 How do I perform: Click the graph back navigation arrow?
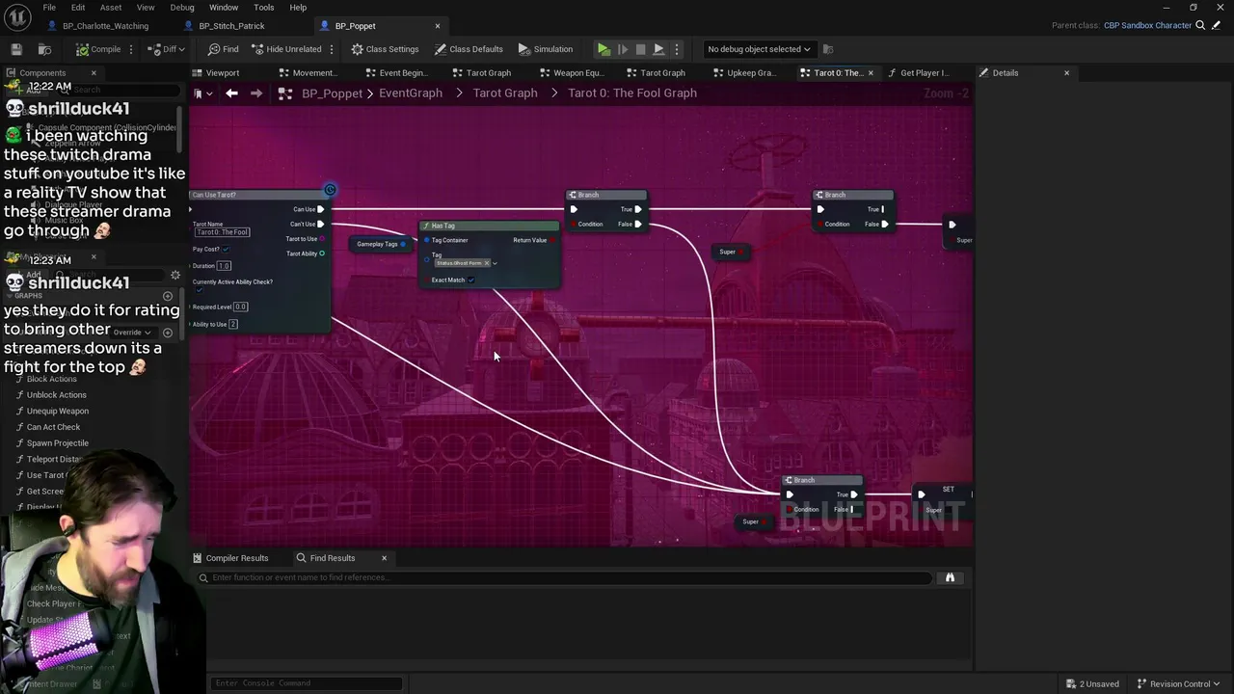pos(231,93)
